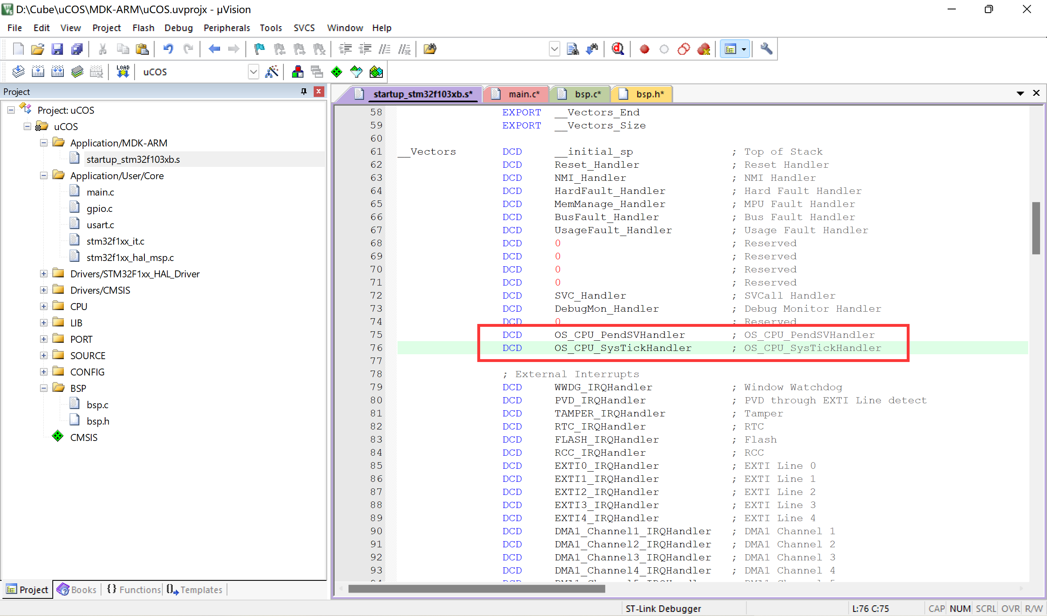The width and height of the screenshot is (1047, 616).
Task: Collapse the Application/User/Core folder
Action: pos(43,175)
